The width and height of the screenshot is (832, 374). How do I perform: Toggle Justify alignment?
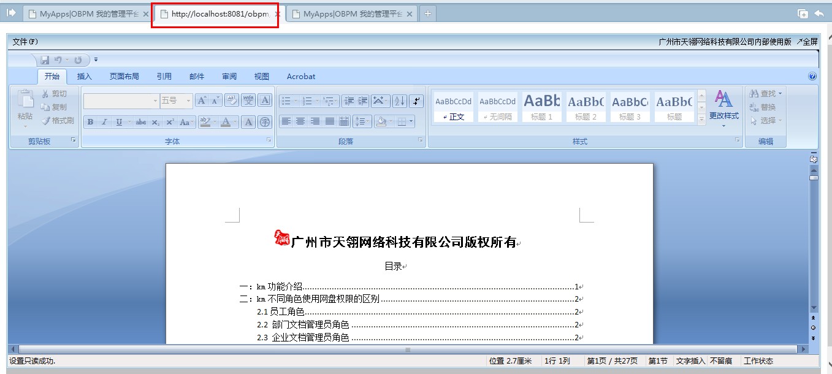pyautogui.click(x=329, y=121)
